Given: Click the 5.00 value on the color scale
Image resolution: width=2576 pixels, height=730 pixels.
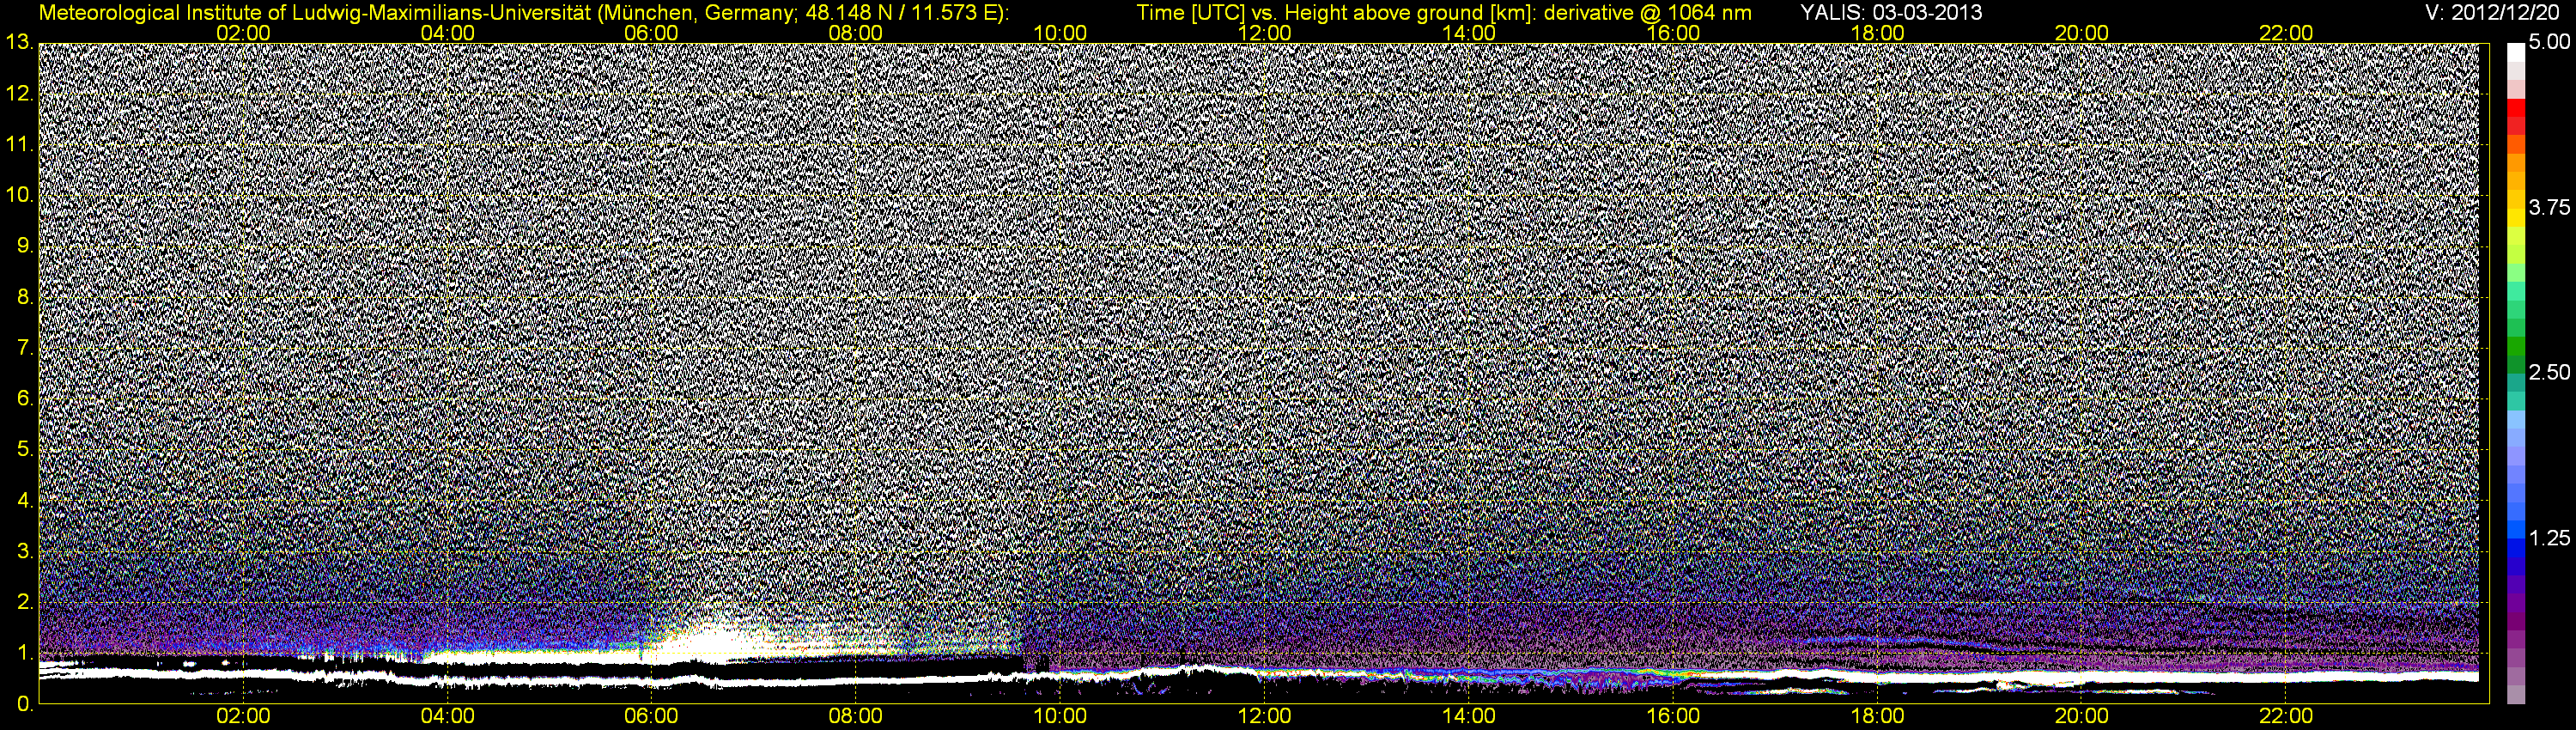Looking at the screenshot, I should [x=2549, y=43].
